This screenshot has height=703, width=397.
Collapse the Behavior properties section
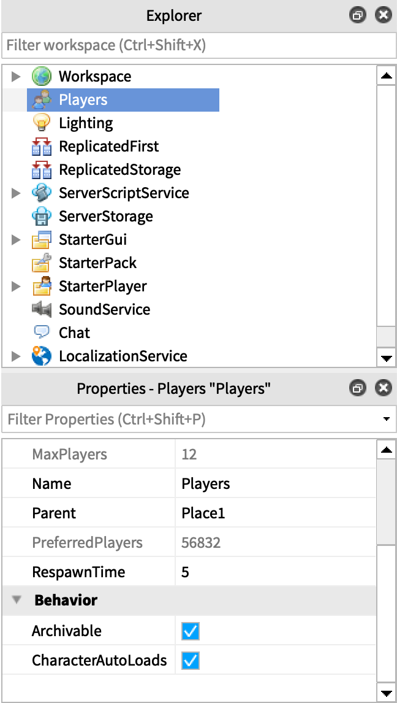pyautogui.click(x=17, y=601)
